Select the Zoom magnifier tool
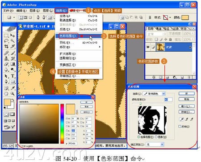 (13, 94)
